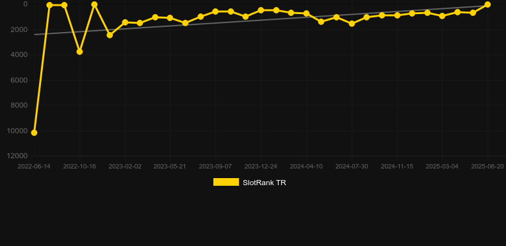Click the 2024-04-10 x-axis date label
Screen dimensions: 506x246
coord(306,167)
